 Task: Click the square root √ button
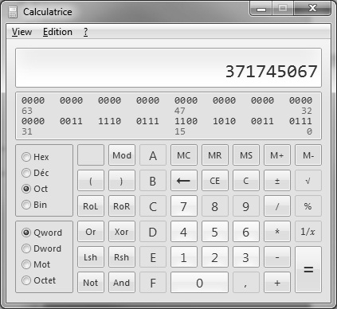point(308,181)
